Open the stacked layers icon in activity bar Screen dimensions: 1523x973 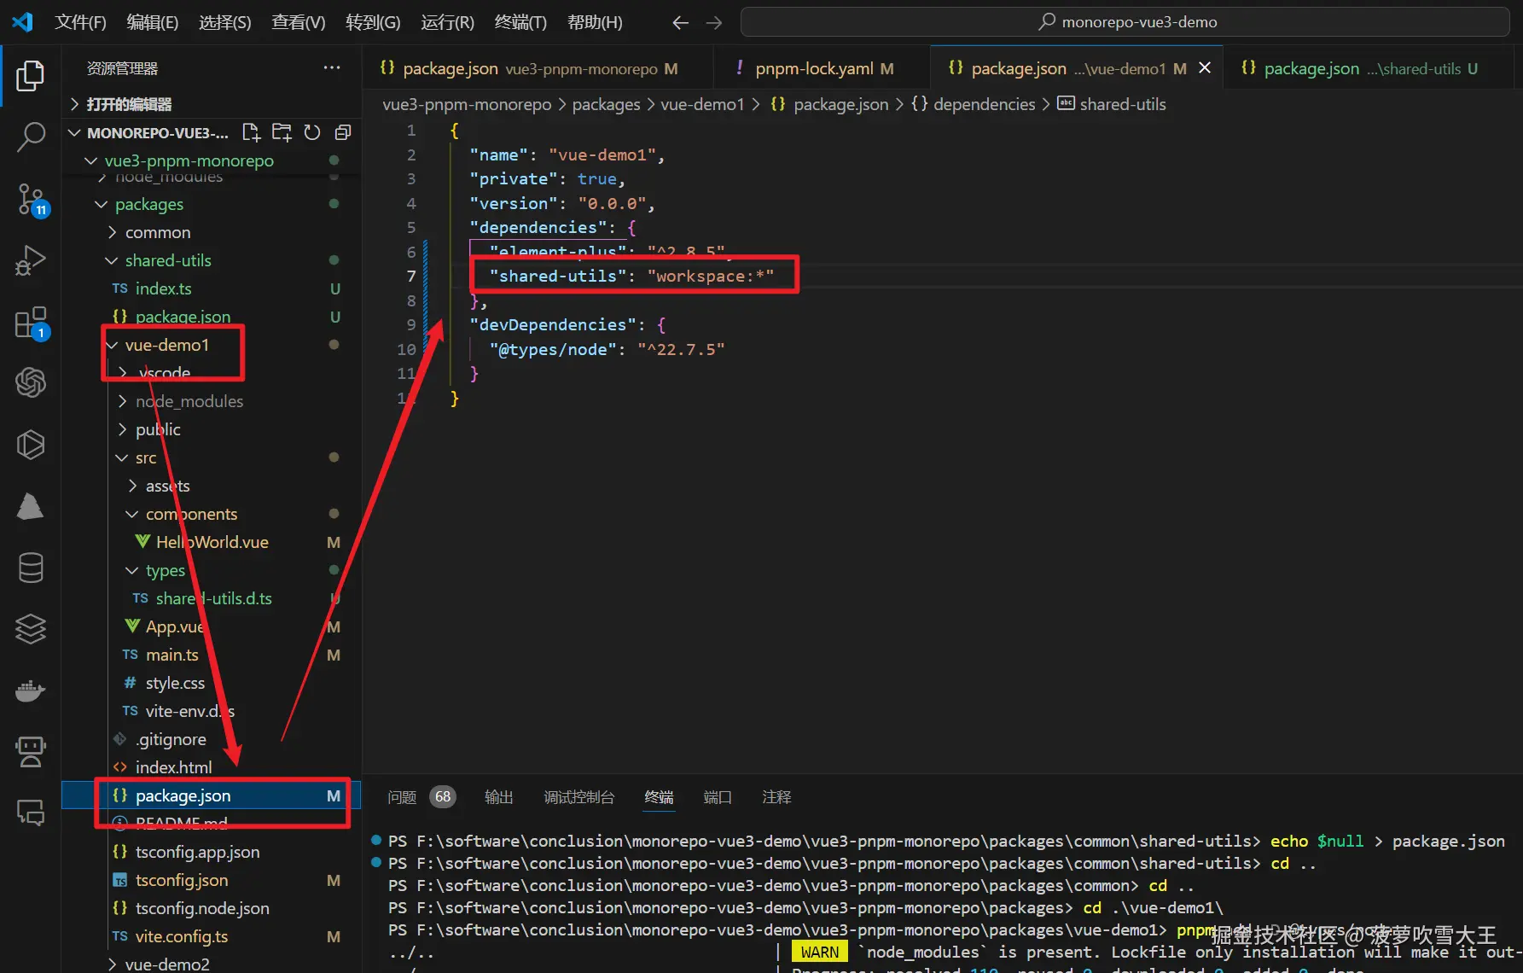(x=31, y=629)
